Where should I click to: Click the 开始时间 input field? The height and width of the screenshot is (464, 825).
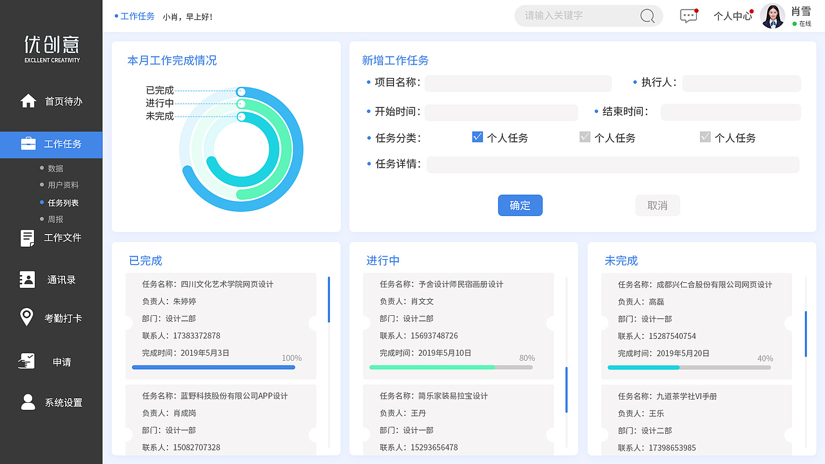pyautogui.click(x=501, y=112)
